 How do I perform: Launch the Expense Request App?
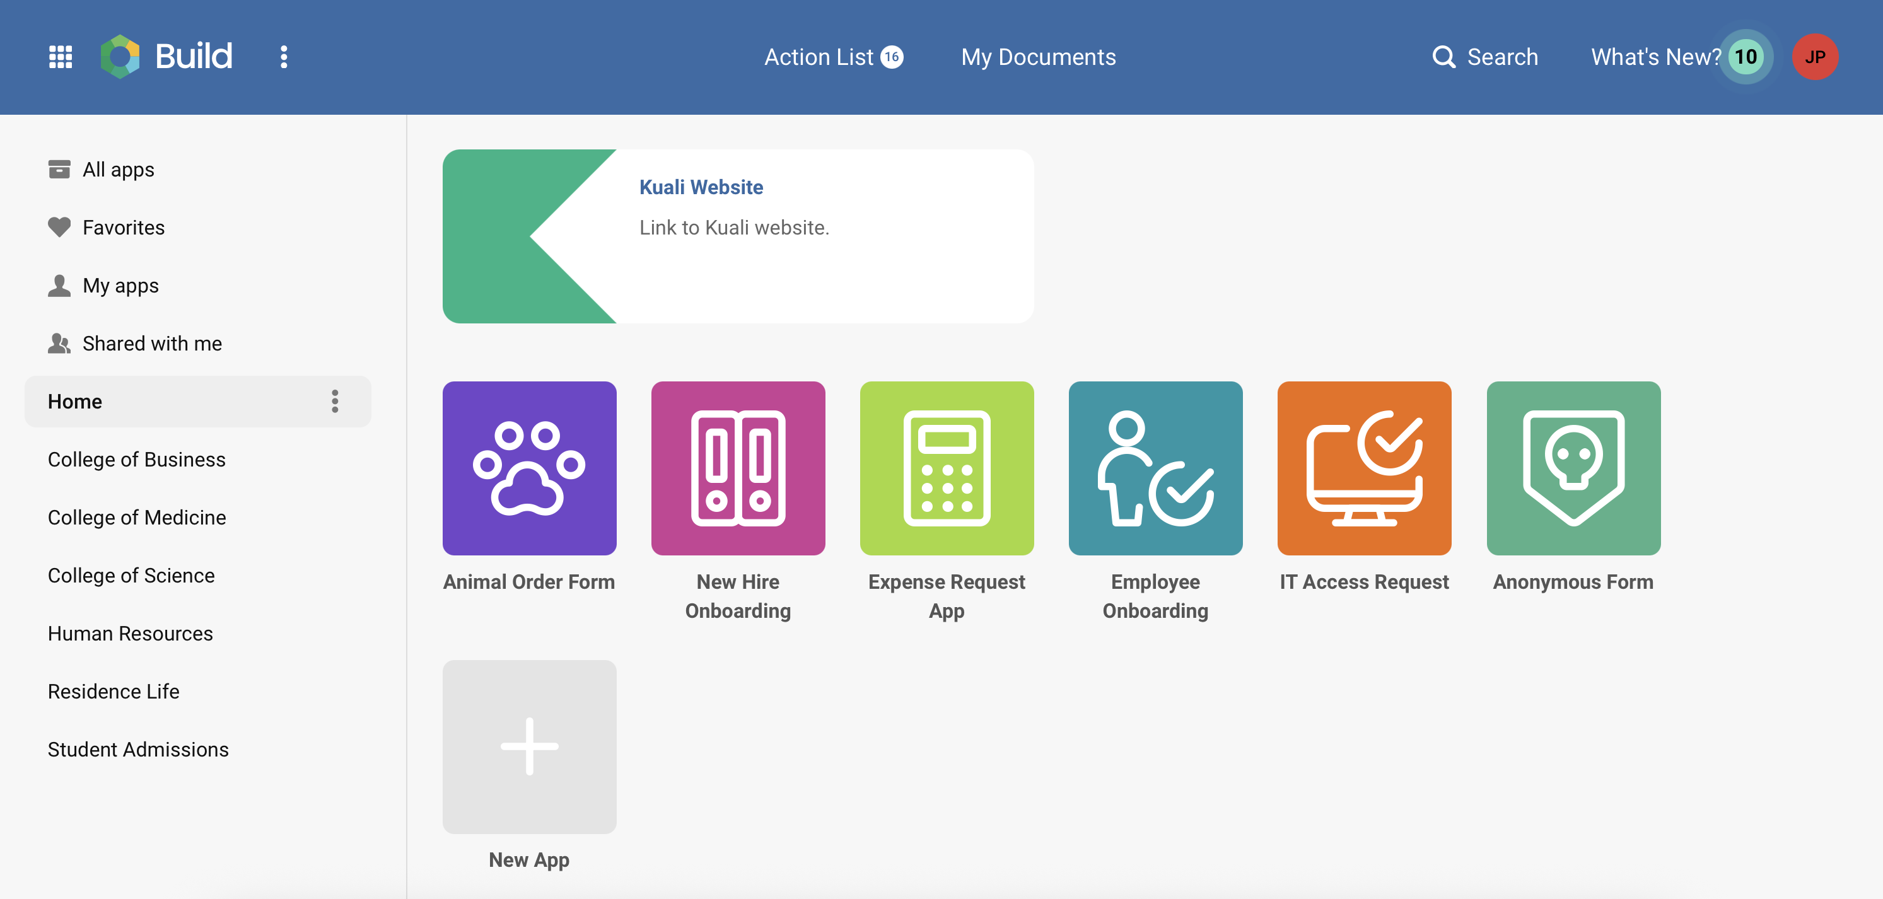pyautogui.click(x=947, y=468)
